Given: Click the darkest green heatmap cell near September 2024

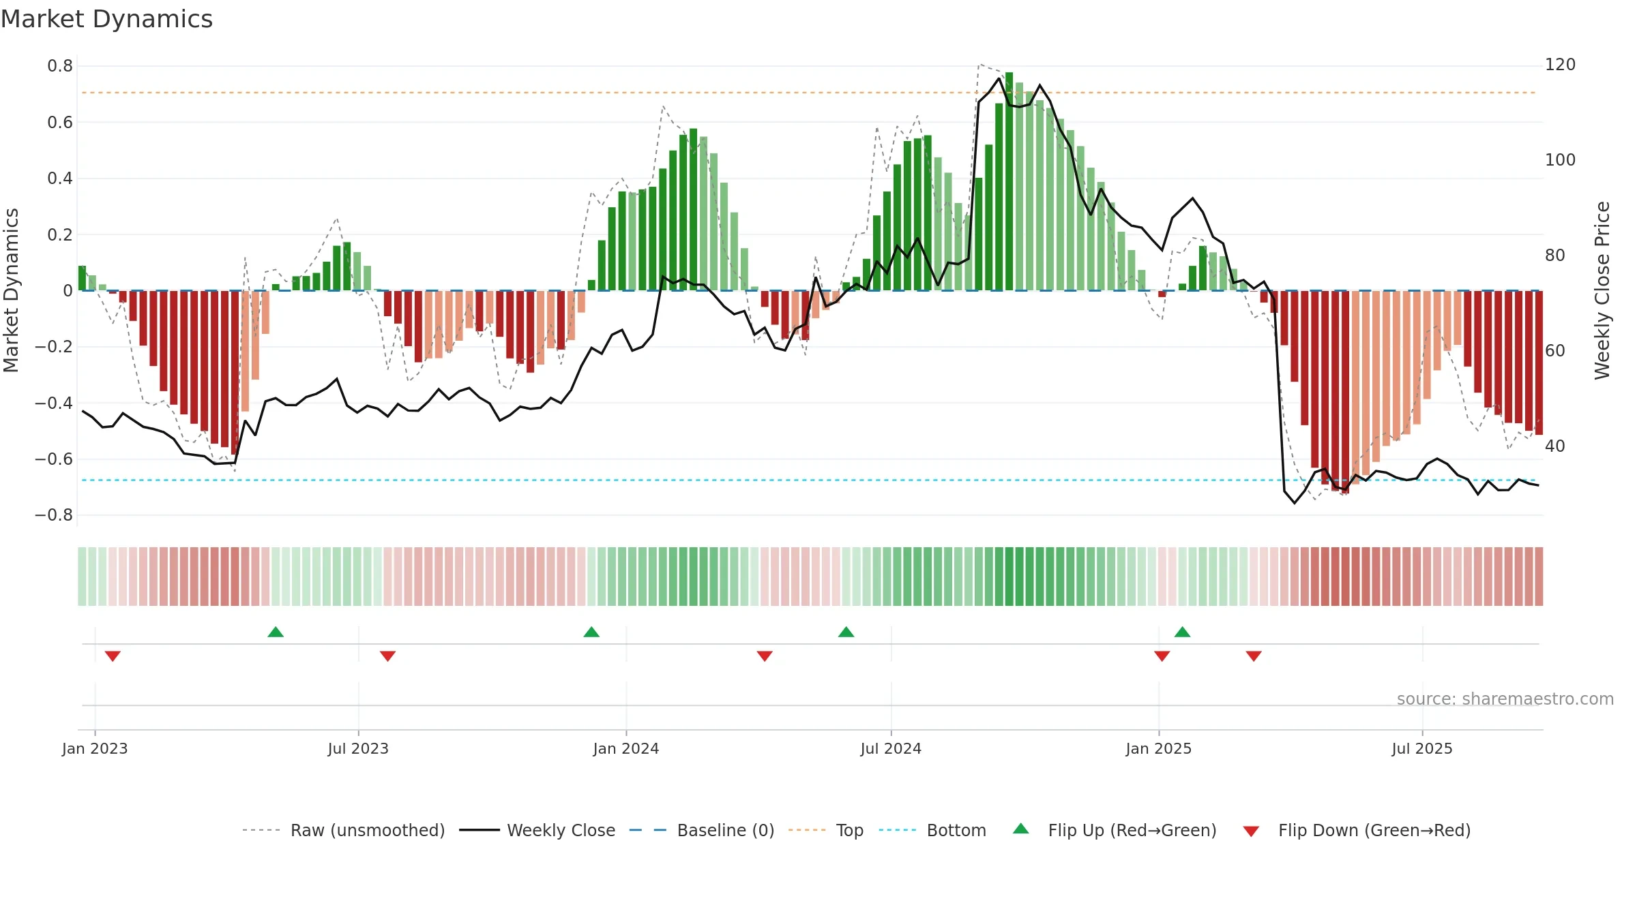Looking at the screenshot, I should 1009,577.
